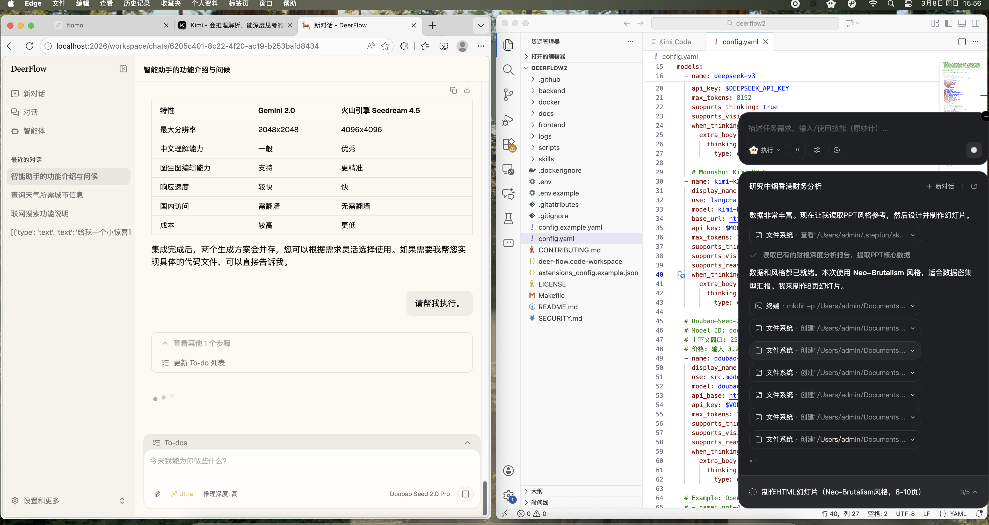
Task: Open the 执行 mode dropdown
Action: pyautogui.click(x=766, y=150)
